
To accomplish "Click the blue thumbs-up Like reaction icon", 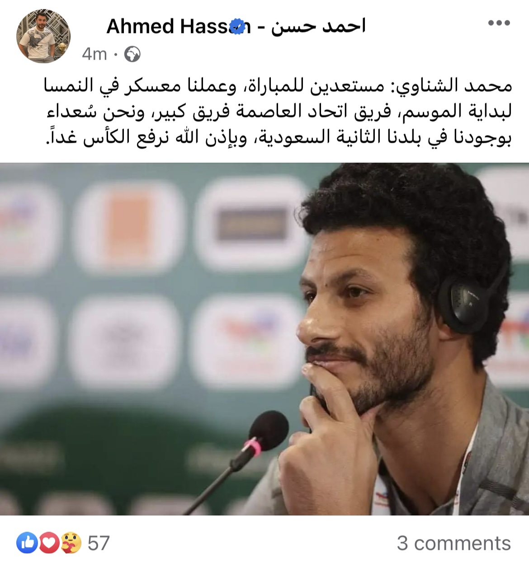I will click(x=27, y=543).
